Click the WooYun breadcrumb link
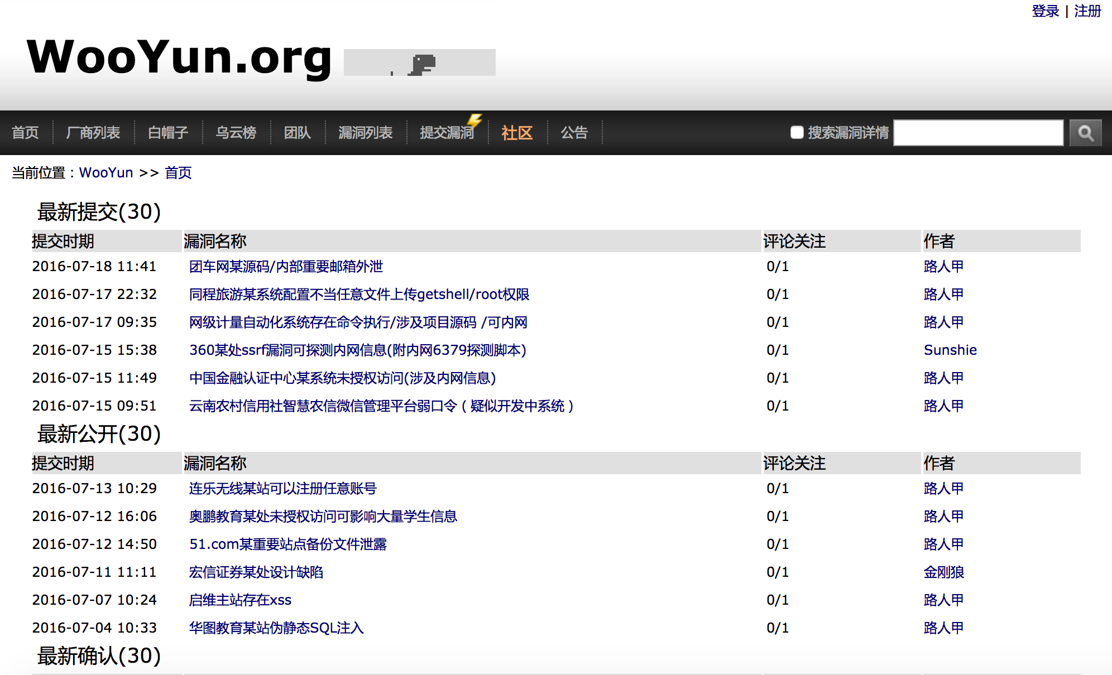1112x675 pixels. pyautogui.click(x=106, y=173)
